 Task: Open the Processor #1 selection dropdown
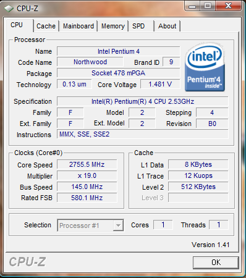click(90, 225)
